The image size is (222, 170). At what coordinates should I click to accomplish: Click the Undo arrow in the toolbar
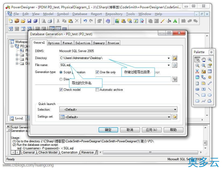tap(85, 21)
